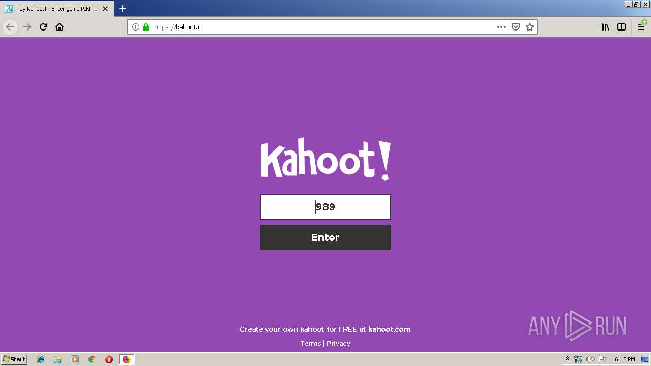Open the volume speaker tray icon
651x366 pixels.
point(590,359)
